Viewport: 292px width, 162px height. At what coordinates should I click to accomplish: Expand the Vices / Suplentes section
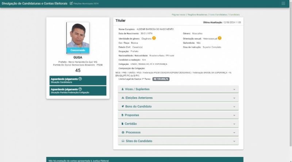click(234, 89)
